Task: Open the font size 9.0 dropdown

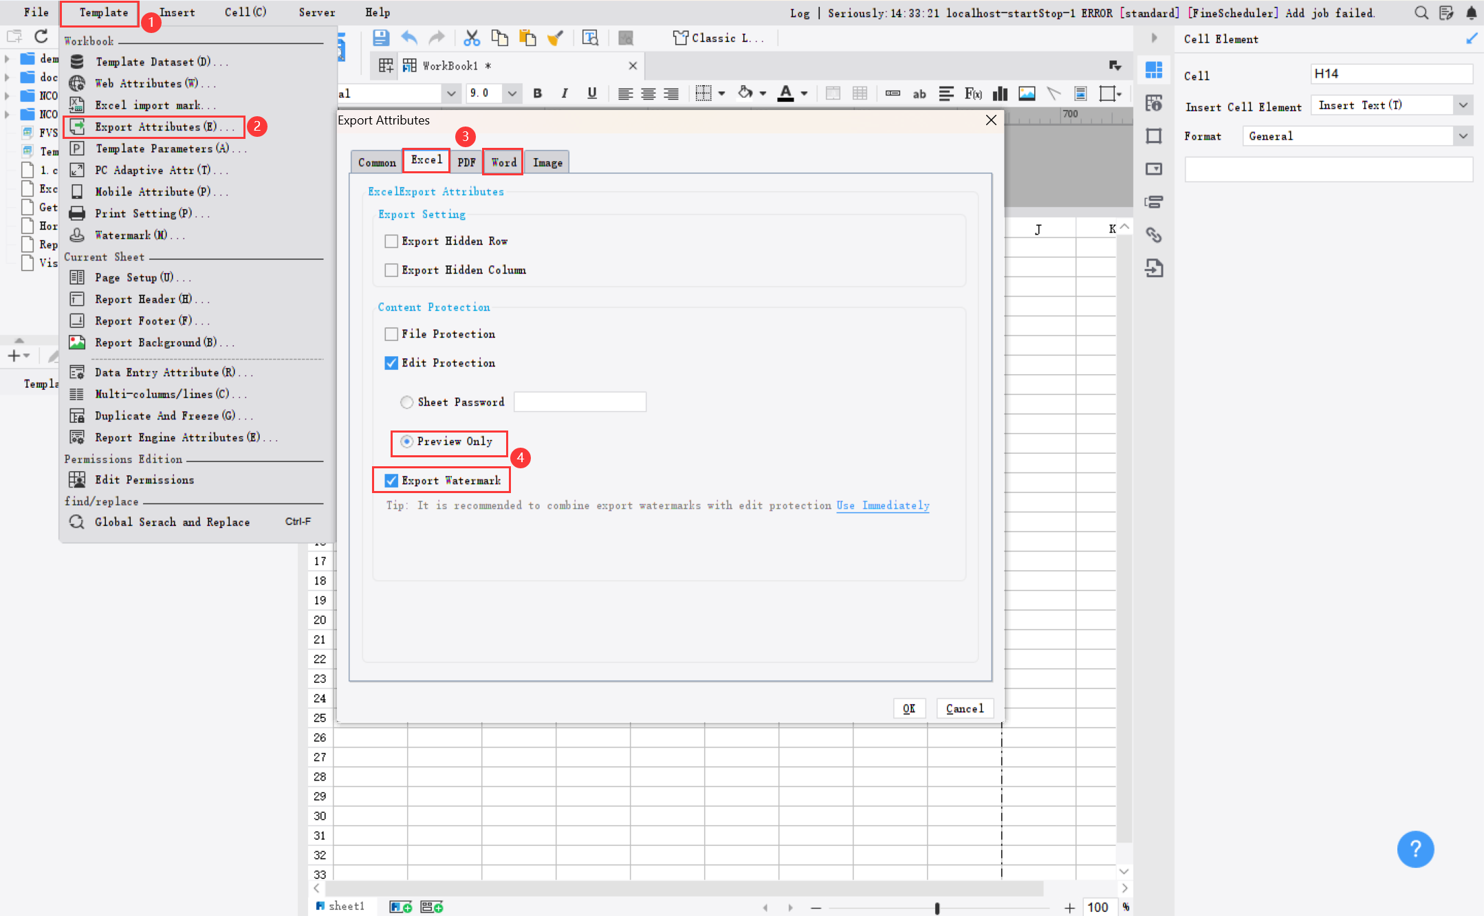Action: [x=512, y=94]
